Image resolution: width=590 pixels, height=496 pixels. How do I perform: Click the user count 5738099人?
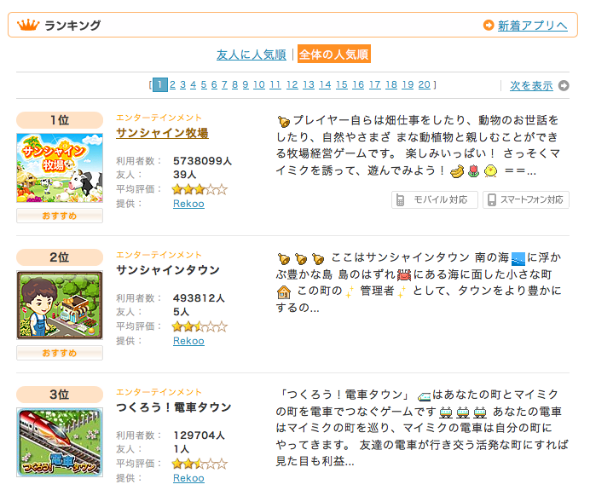[202, 161]
